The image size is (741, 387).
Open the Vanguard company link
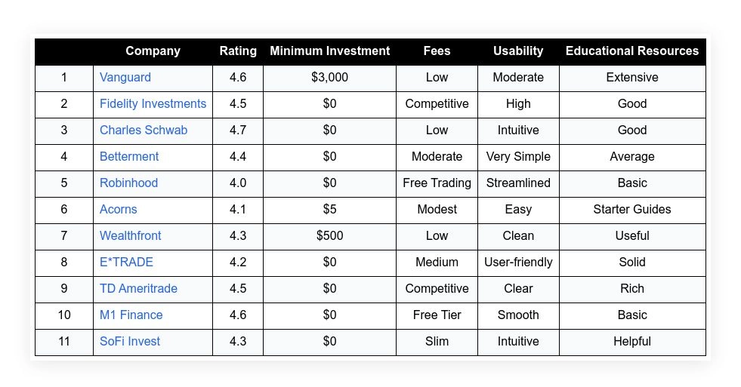125,78
